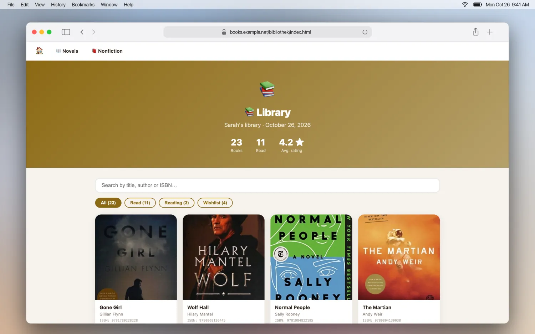Click the Normal People title text
Image resolution: width=535 pixels, height=334 pixels.
tap(292, 307)
